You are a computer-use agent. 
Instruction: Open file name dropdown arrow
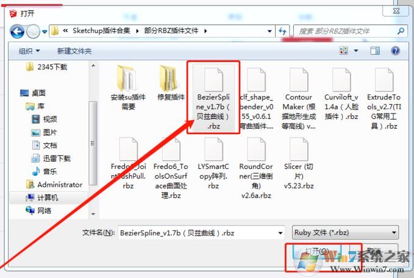pyautogui.click(x=280, y=233)
